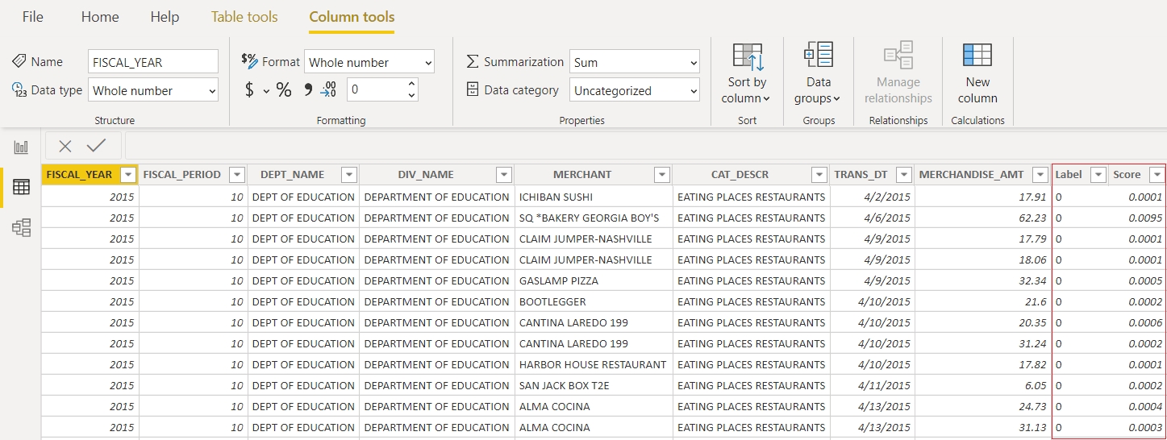
Task: Open filter dropdown for MERCHANT column
Action: [661, 175]
